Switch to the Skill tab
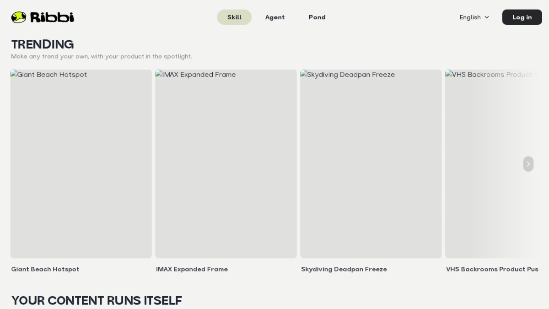The height and width of the screenshot is (309, 549). pyautogui.click(x=234, y=17)
